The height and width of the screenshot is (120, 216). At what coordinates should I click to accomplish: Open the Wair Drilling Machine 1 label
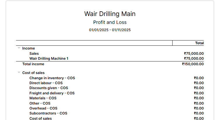(49, 59)
